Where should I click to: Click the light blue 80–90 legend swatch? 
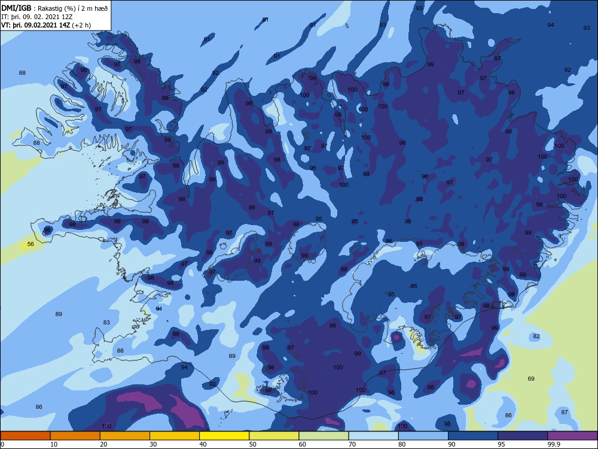tap(423, 436)
